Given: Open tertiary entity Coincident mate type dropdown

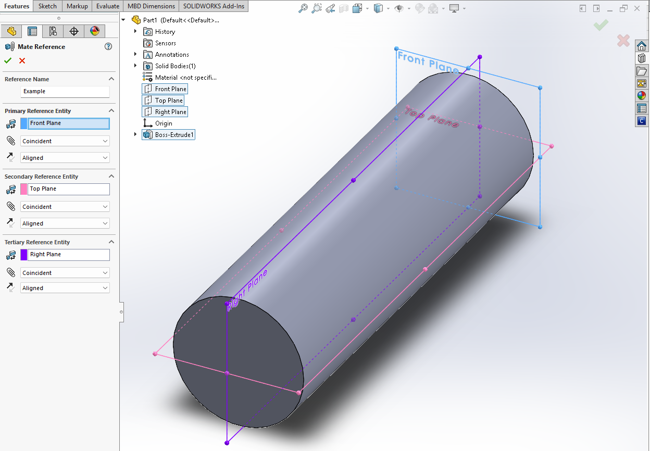Looking at the screenshot, I should coord(65,273).
